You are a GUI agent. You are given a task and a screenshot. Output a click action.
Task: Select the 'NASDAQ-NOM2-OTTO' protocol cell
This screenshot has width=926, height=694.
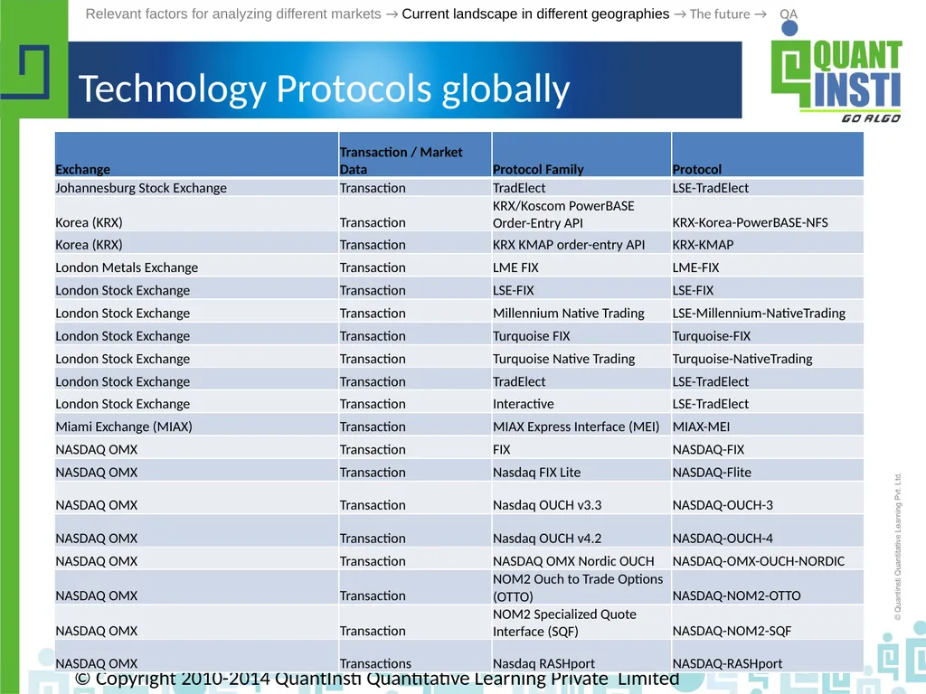(768, 587)
